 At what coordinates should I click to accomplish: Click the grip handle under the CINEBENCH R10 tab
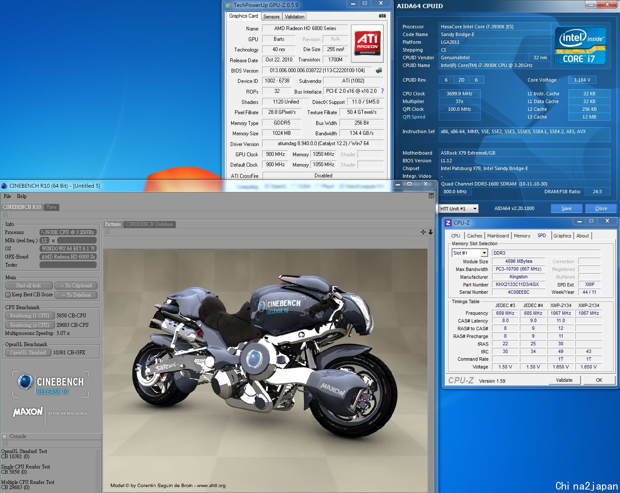(x=6, y=215)
